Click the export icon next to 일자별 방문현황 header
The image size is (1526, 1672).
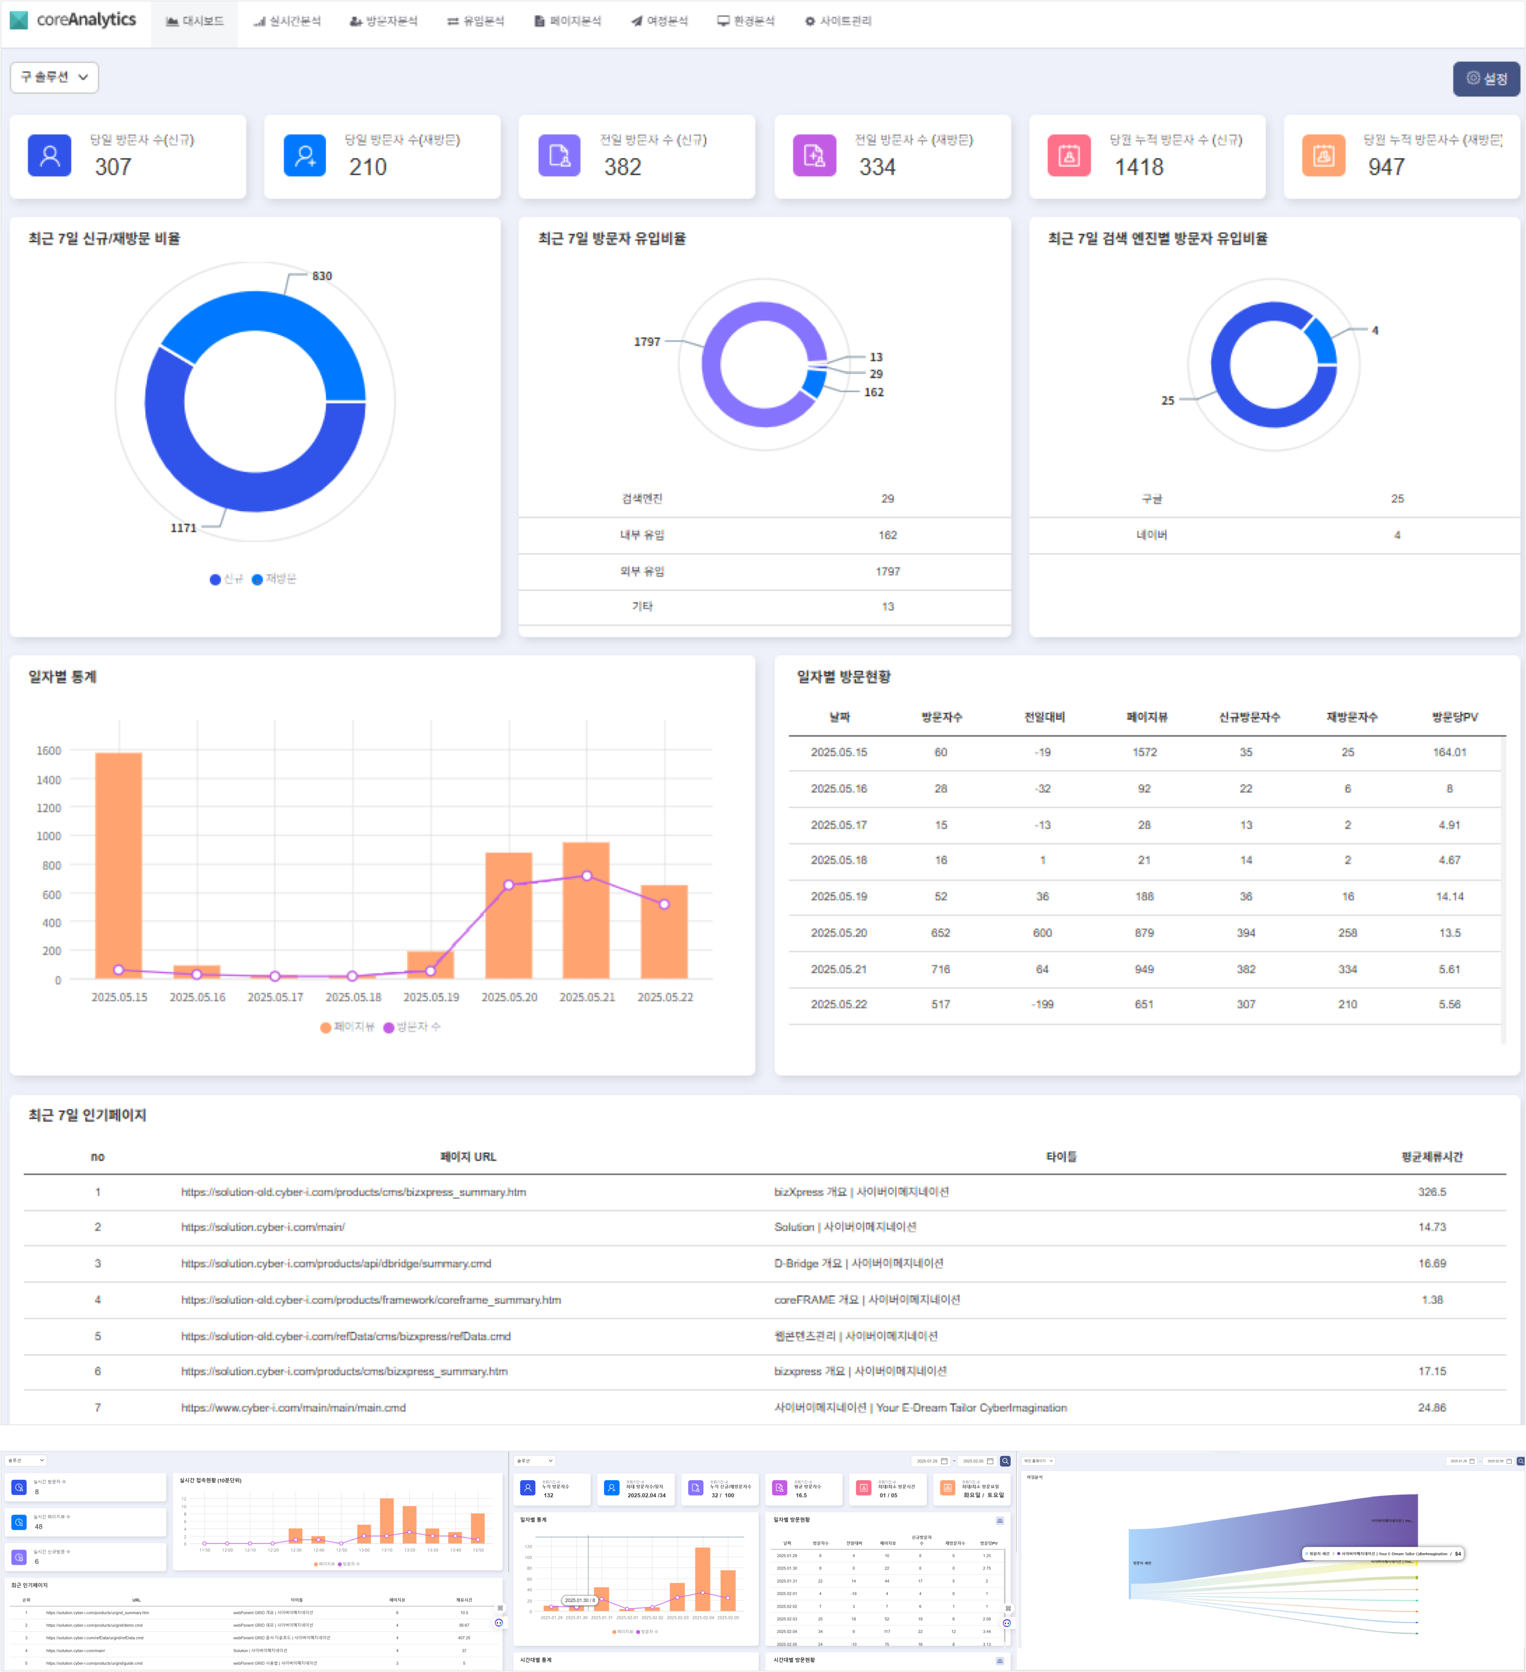click(1000, 1521)
